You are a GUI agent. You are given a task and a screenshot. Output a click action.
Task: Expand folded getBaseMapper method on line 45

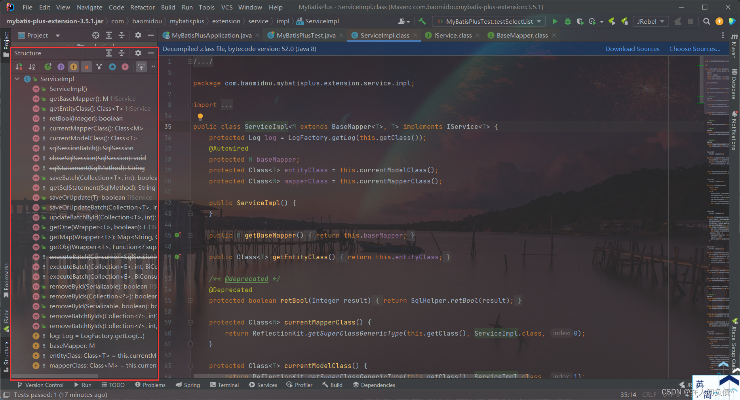tap(190, 235)
